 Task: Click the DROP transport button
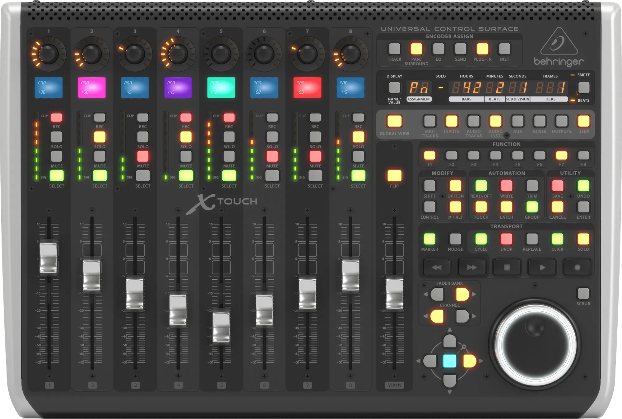point(507,239)
